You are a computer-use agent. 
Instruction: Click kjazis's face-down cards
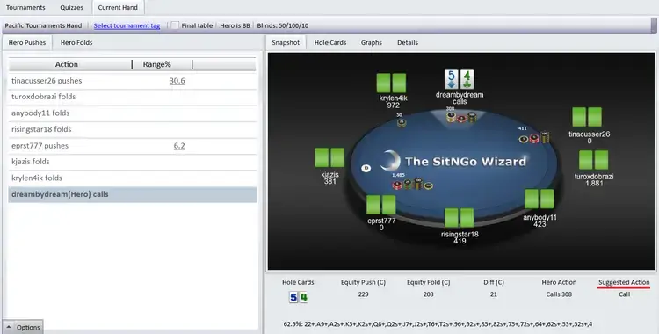coord(329,157)
